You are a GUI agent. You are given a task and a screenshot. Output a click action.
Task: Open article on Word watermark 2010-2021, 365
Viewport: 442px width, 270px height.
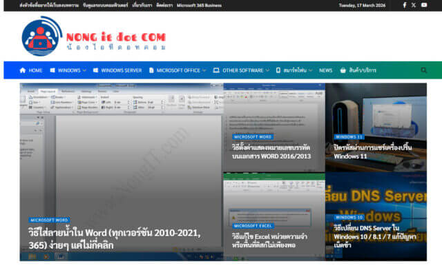coord(115,239)
